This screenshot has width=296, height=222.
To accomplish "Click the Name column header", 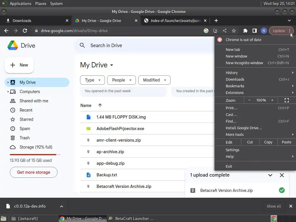I will 86,105.
